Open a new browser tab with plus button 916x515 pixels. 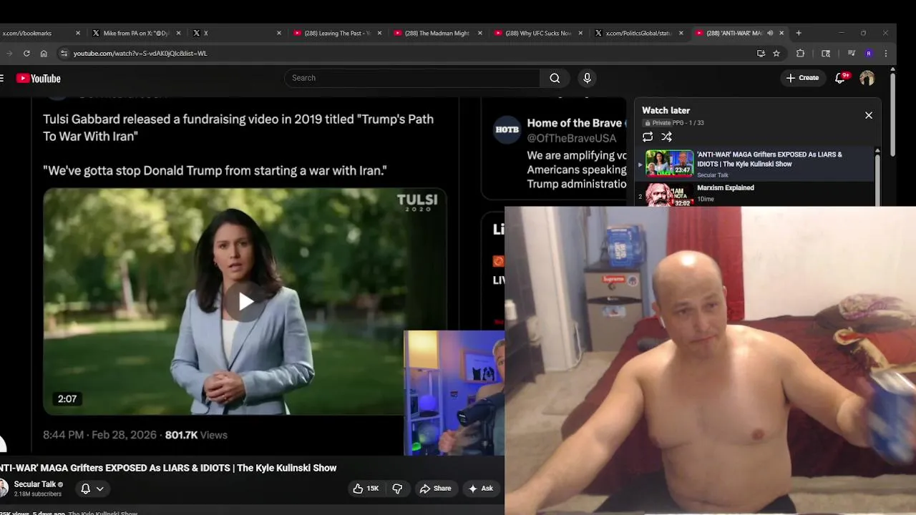pyautogui.click(x=799, y=33)
